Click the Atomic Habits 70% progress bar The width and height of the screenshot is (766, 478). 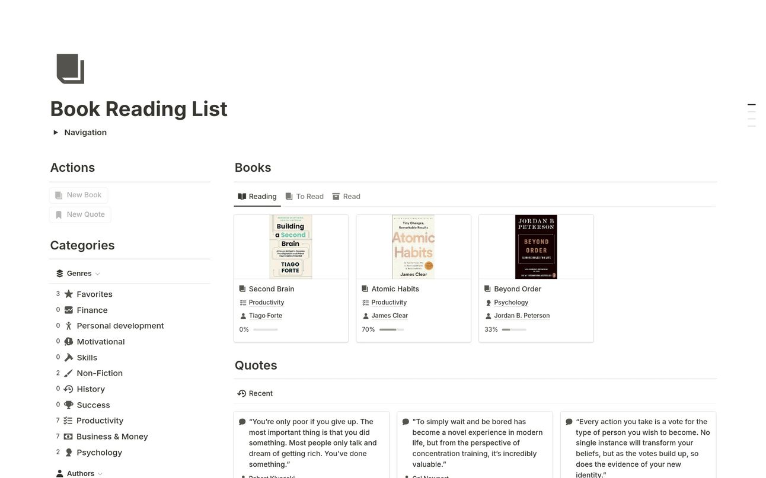point(391,329)
